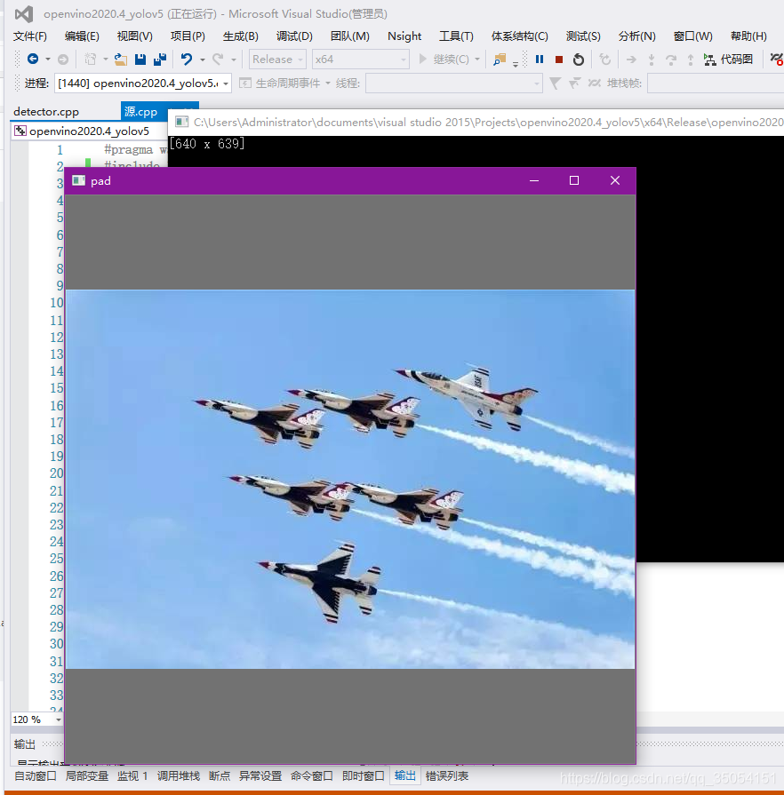Expand the Navigate Backward history arrow
The image size is (784, 795).
(x=48, y=60)
